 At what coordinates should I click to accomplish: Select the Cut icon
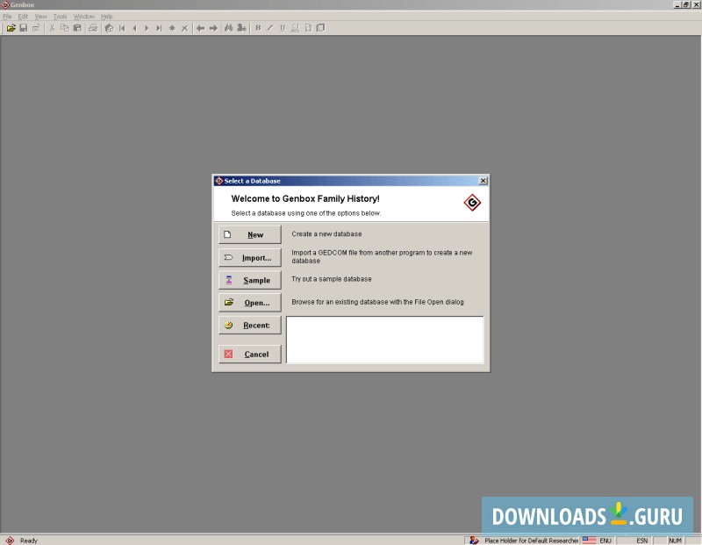coord(51,27)
